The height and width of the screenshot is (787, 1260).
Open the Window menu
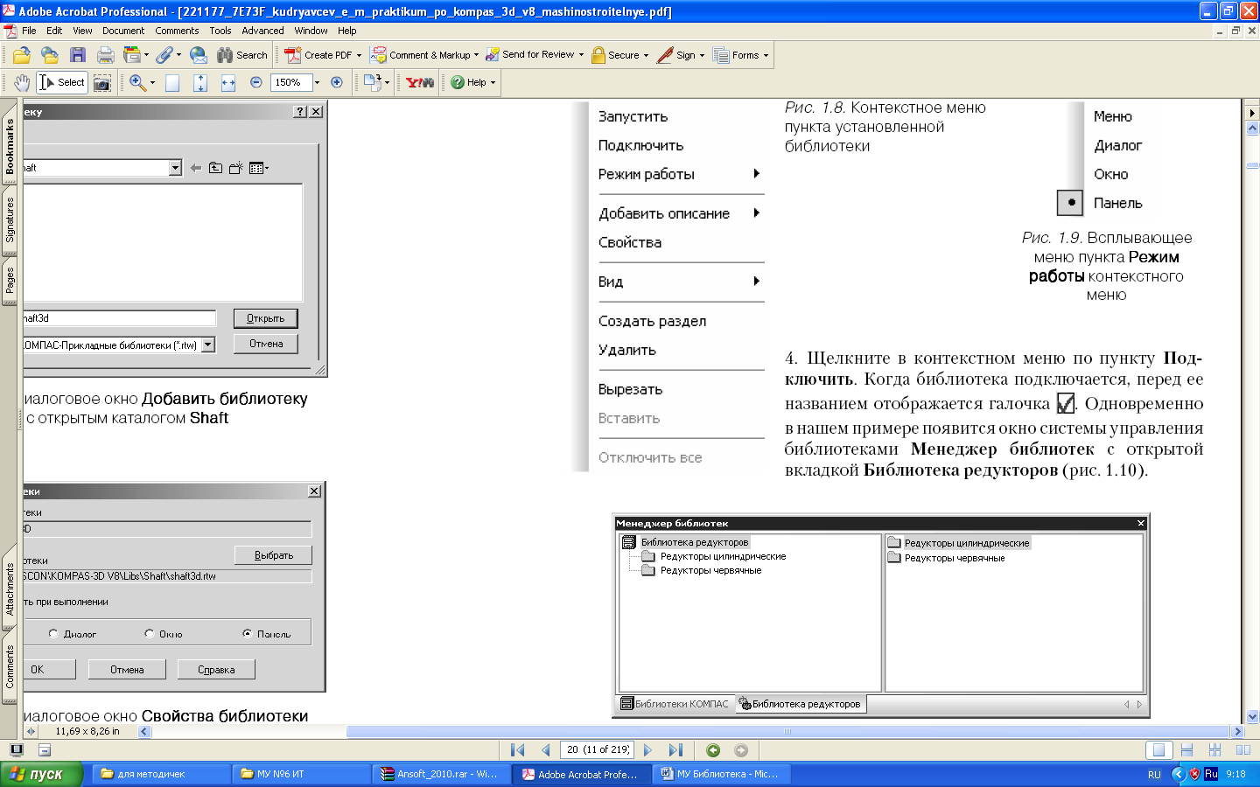(x=311, y=31)
